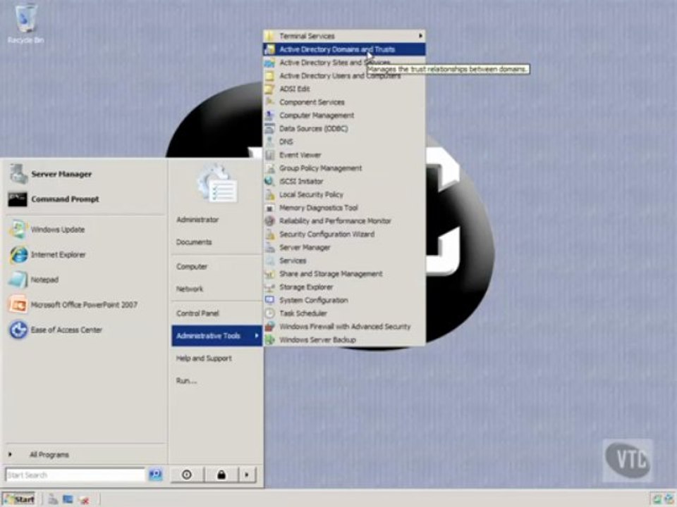Click the second Quick Launch desktop icon

(x=68, y=500)
